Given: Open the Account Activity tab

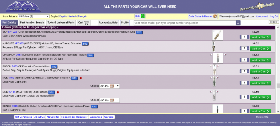Looking at the screenshot, I should (108, 23).
